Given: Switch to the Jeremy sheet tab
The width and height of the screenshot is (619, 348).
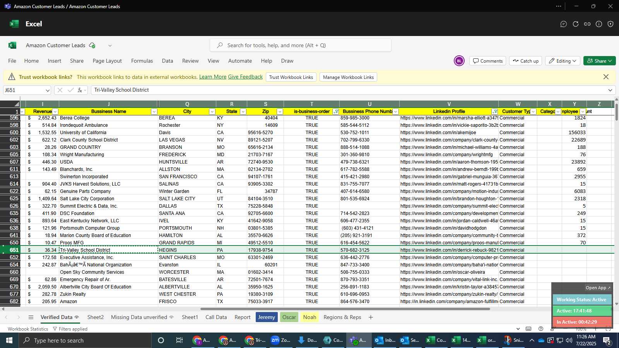Looking at the screenshot, I should (267, 317).
